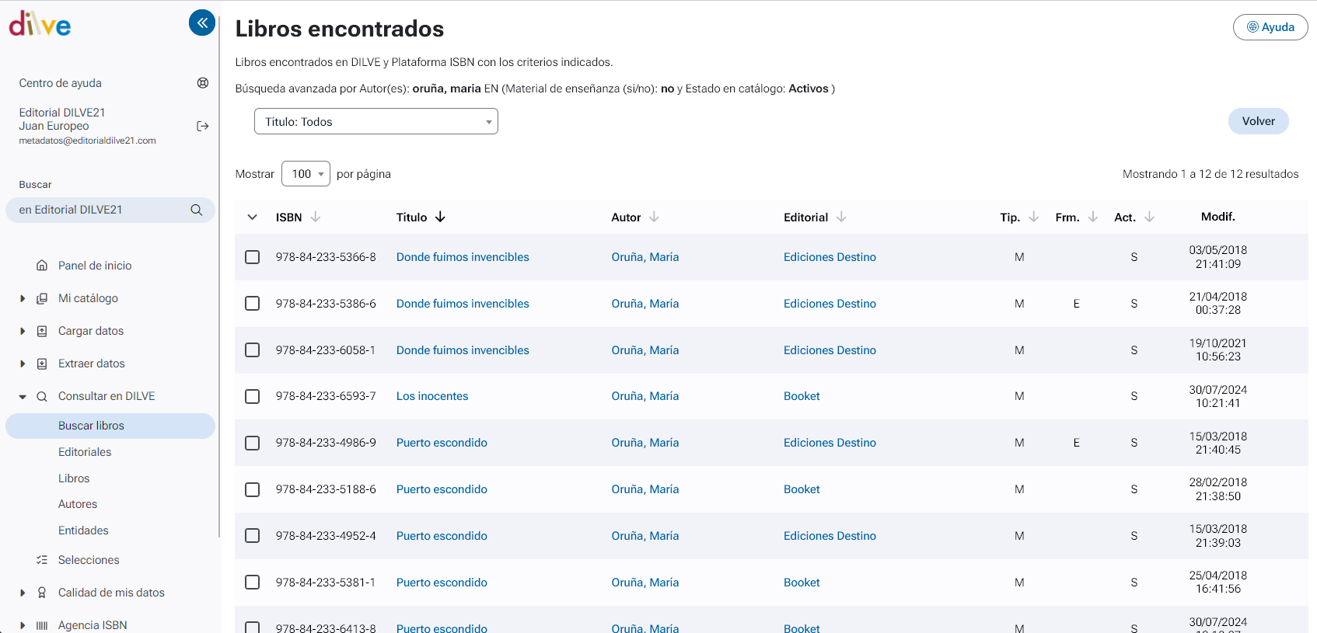Sort results by the Autor column arrow
The width and height of the screenshot is (1317, 633).
(654, 217)
